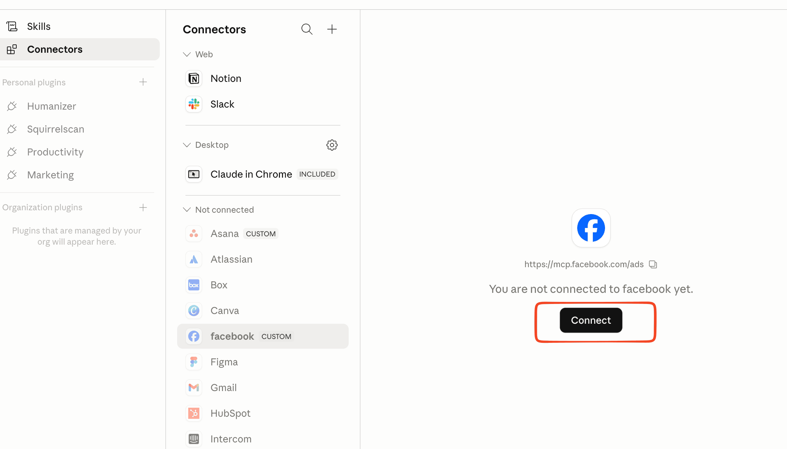Screen dimensions: 787x449
Task: Select the Notion connector
Action: tap(263, 79)
